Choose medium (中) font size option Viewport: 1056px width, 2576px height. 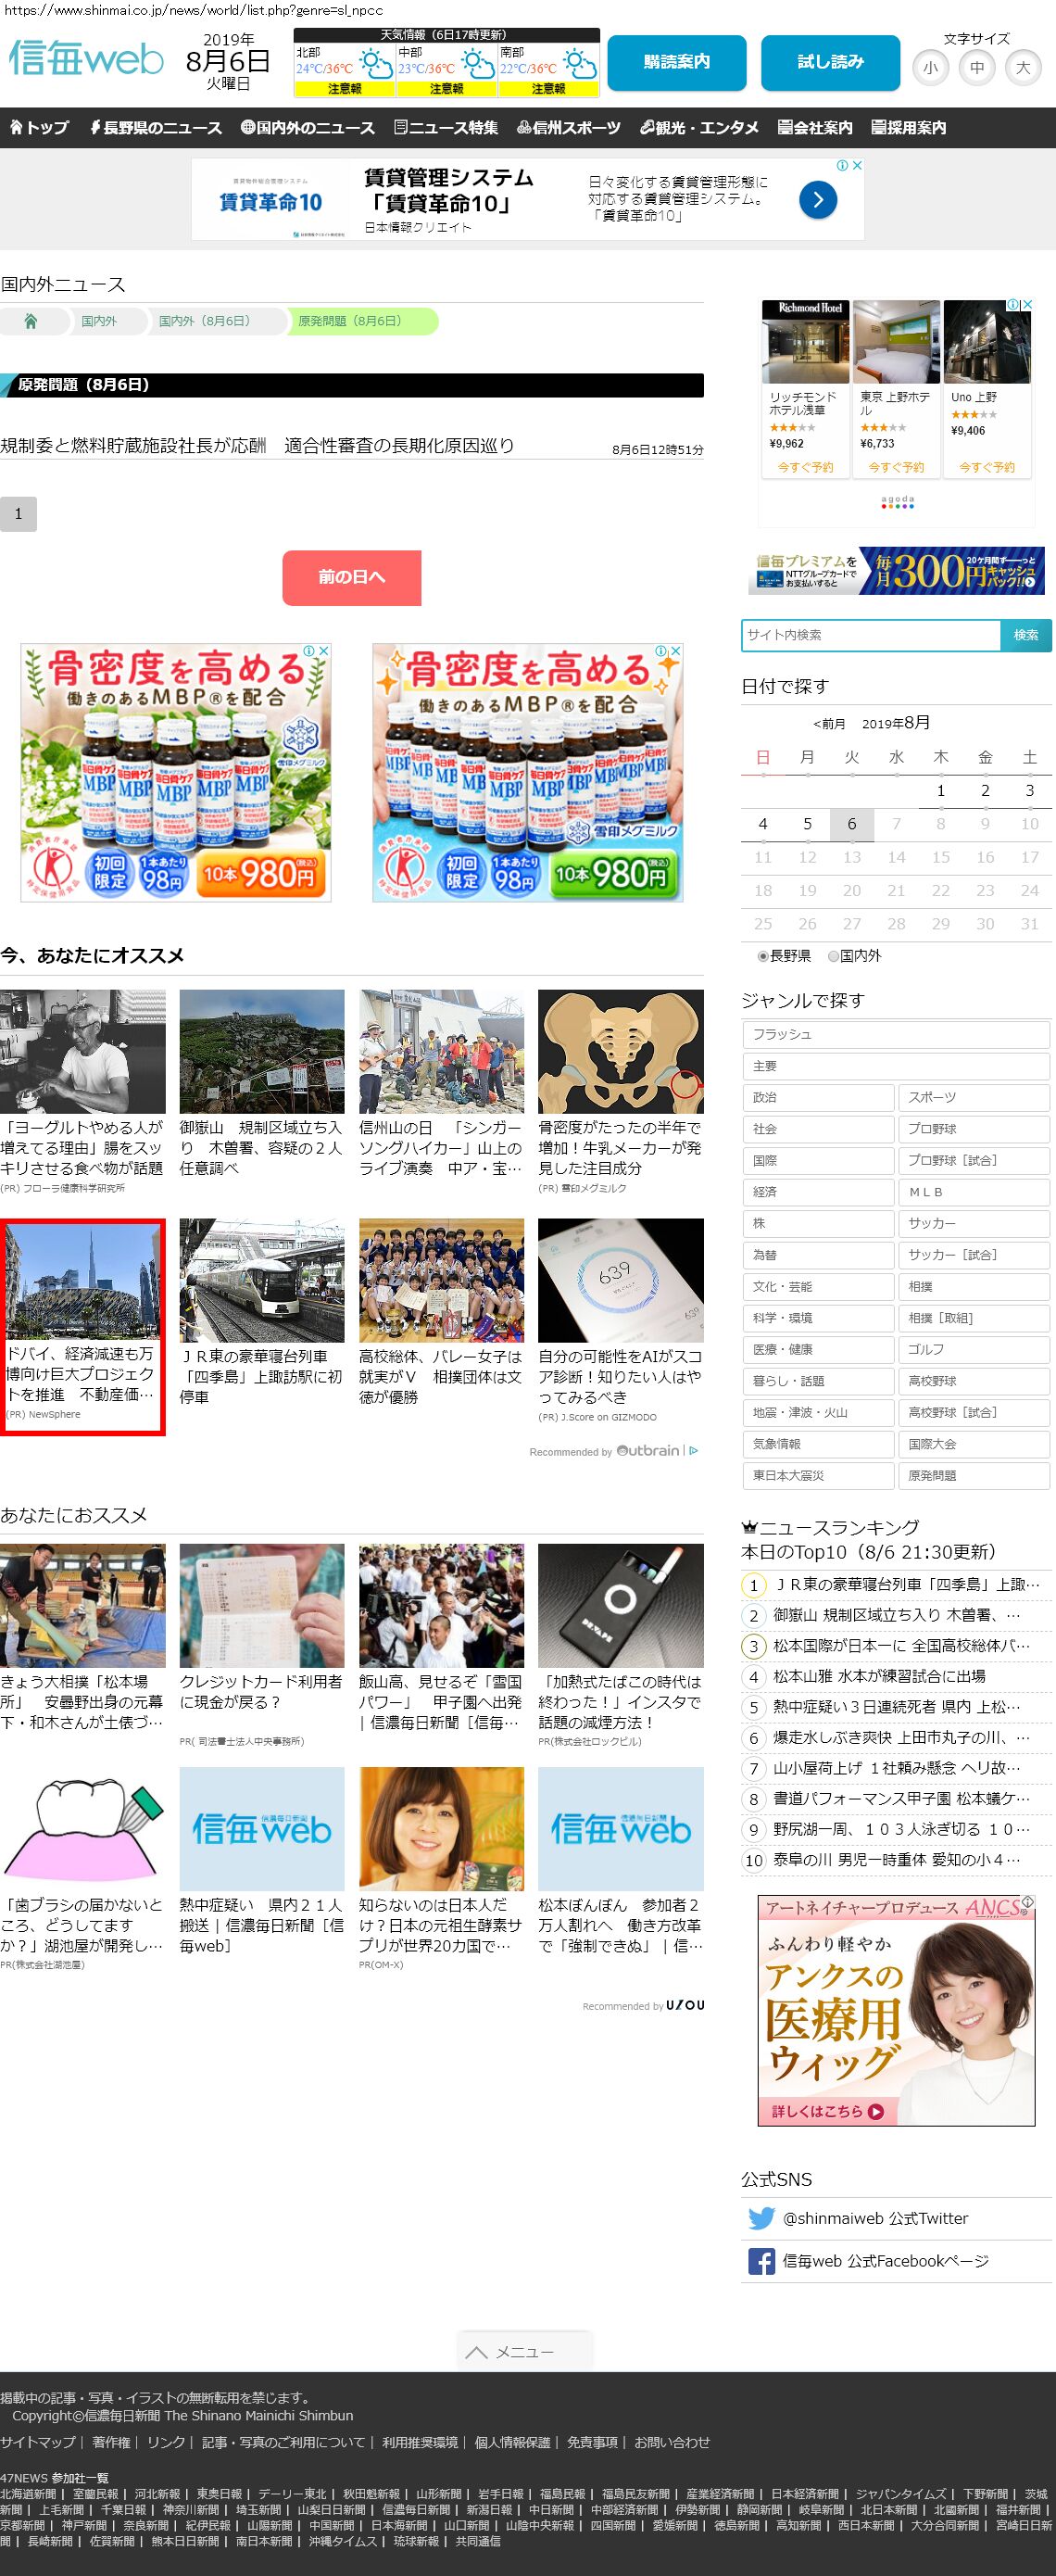(x=976, y=68)
